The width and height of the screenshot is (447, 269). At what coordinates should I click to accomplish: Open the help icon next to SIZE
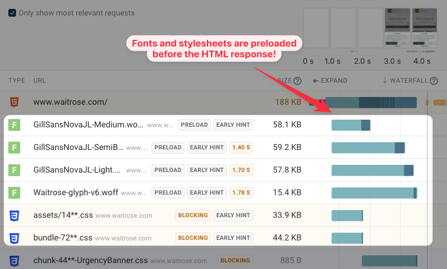click(x=297, y=81)
